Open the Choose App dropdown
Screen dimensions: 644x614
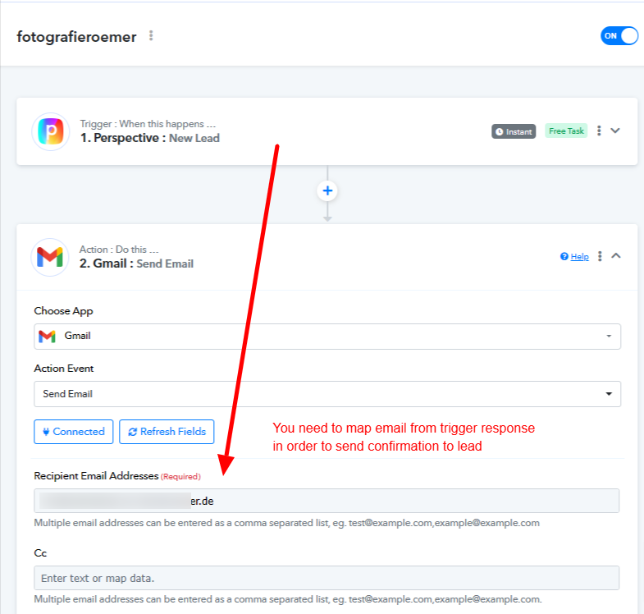click(x=327, y=337)
